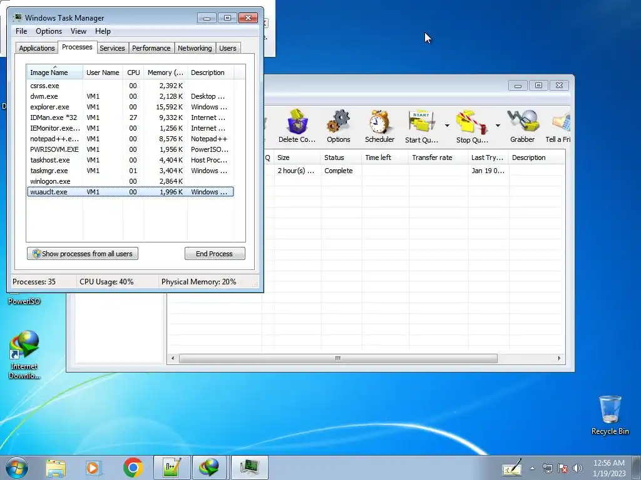
Task: Sort processes by CPU column
Action: (x=133, y=72)
